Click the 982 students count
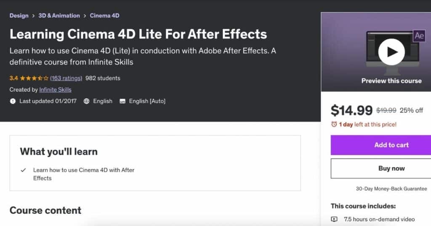Image resolution: width=431 pixels, height=226 pixels. [103, 78]
